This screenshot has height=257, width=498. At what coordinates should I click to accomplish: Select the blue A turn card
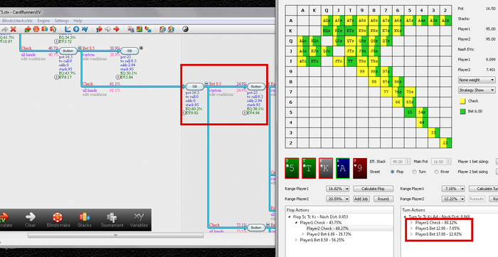pyautogui.click(x=343, y=168)
